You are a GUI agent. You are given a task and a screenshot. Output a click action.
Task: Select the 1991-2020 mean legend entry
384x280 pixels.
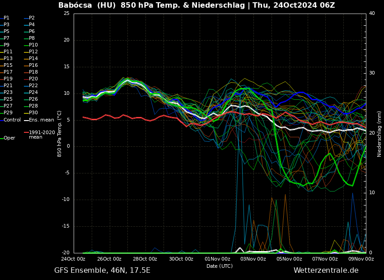[42, 135]
